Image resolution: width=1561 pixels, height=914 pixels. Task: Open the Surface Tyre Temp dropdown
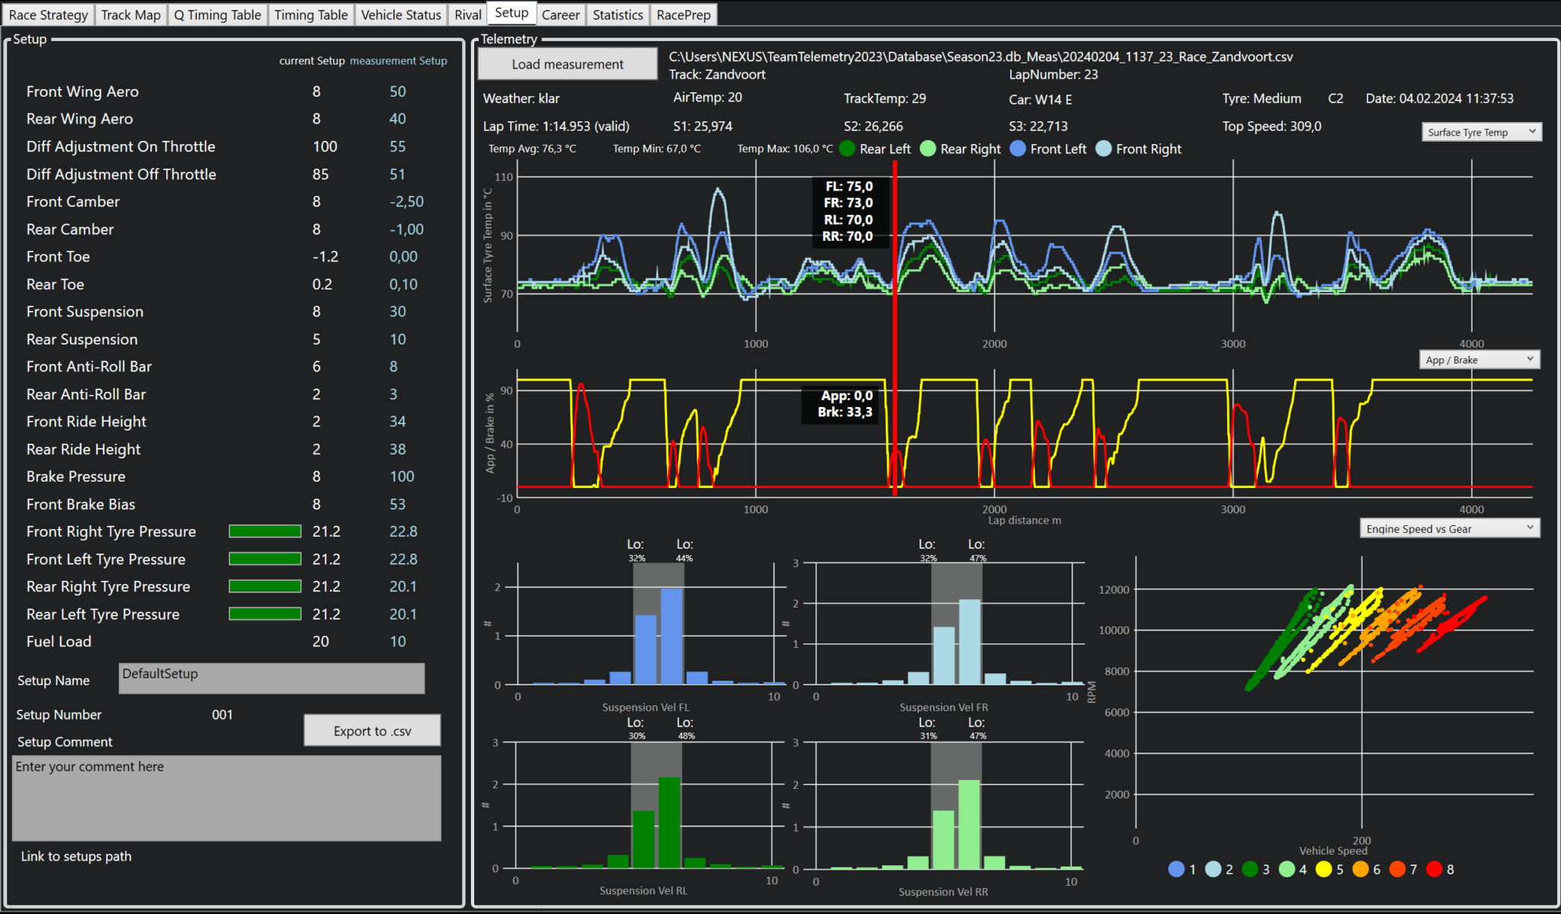tap(1479, 131)
